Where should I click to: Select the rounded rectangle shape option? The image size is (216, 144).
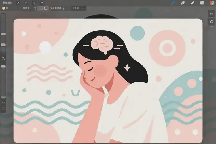click(46, 8)
